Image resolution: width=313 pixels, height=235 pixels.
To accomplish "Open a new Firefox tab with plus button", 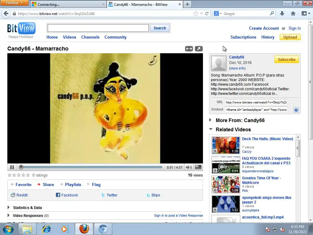I will coord(187,4).
